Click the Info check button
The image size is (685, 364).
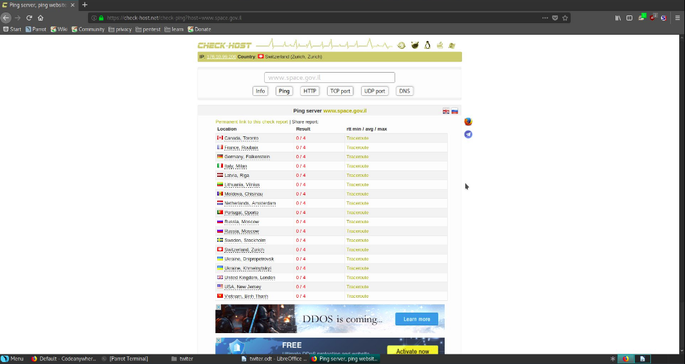260,91
